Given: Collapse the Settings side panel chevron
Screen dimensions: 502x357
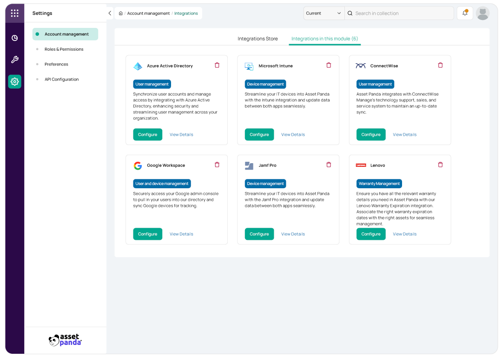Looking at the screenshot, I should pyautogui.click(x=110, y=13).
